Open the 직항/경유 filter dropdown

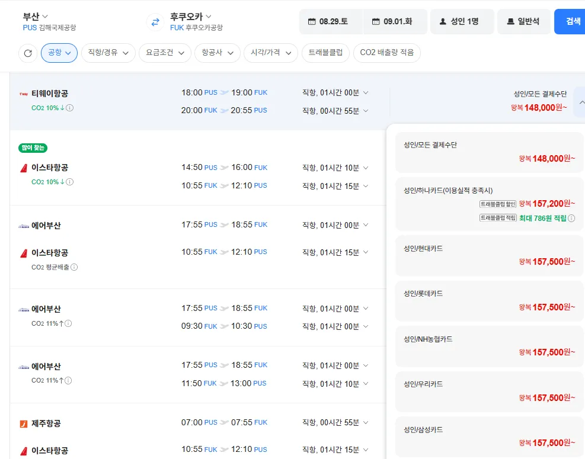(x=108, y=53)
